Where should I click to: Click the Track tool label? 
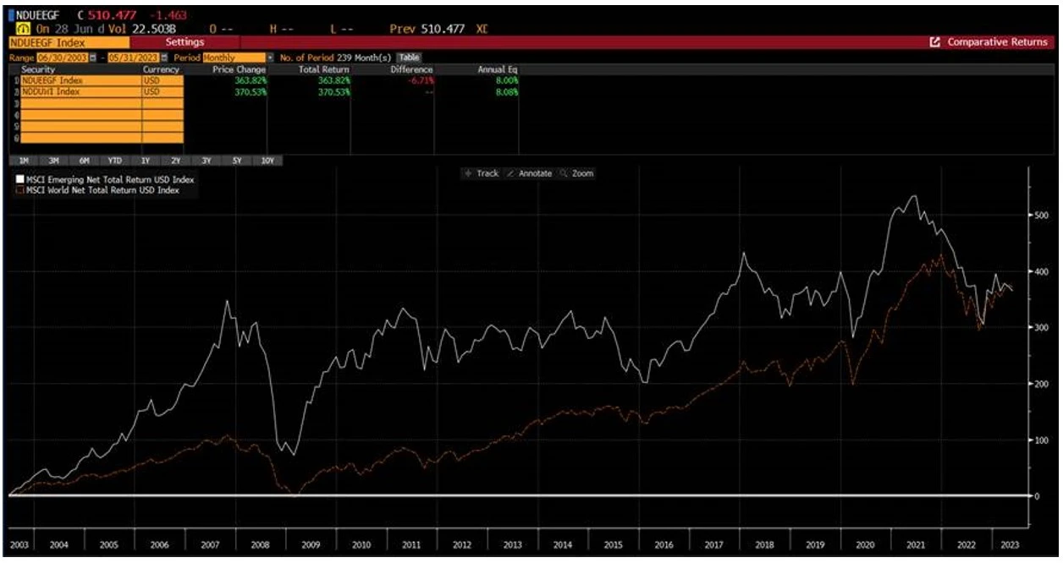[x=487, y=173]
